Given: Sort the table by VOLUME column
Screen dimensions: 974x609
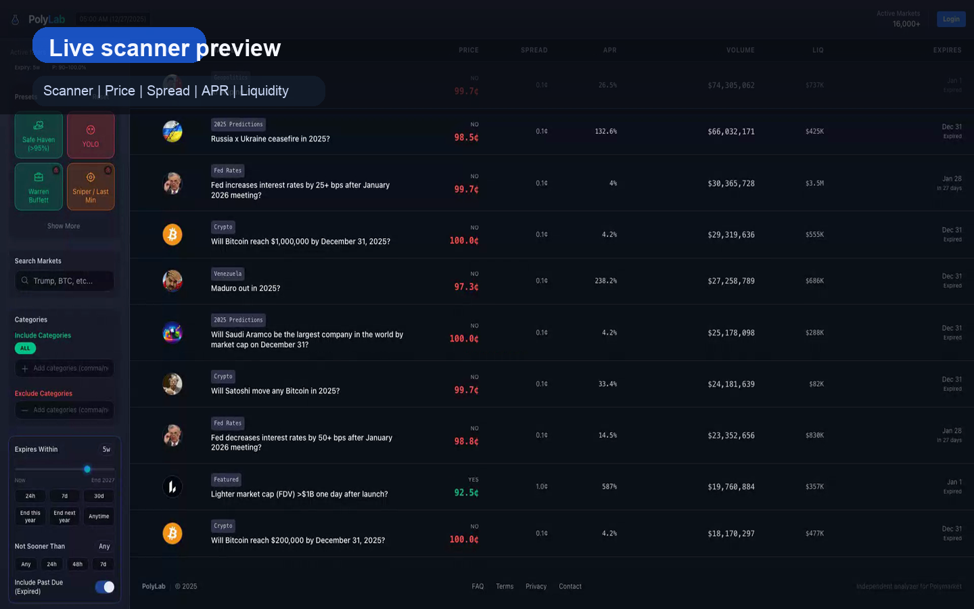Looking at the screenshot, I should coord(740,50).
